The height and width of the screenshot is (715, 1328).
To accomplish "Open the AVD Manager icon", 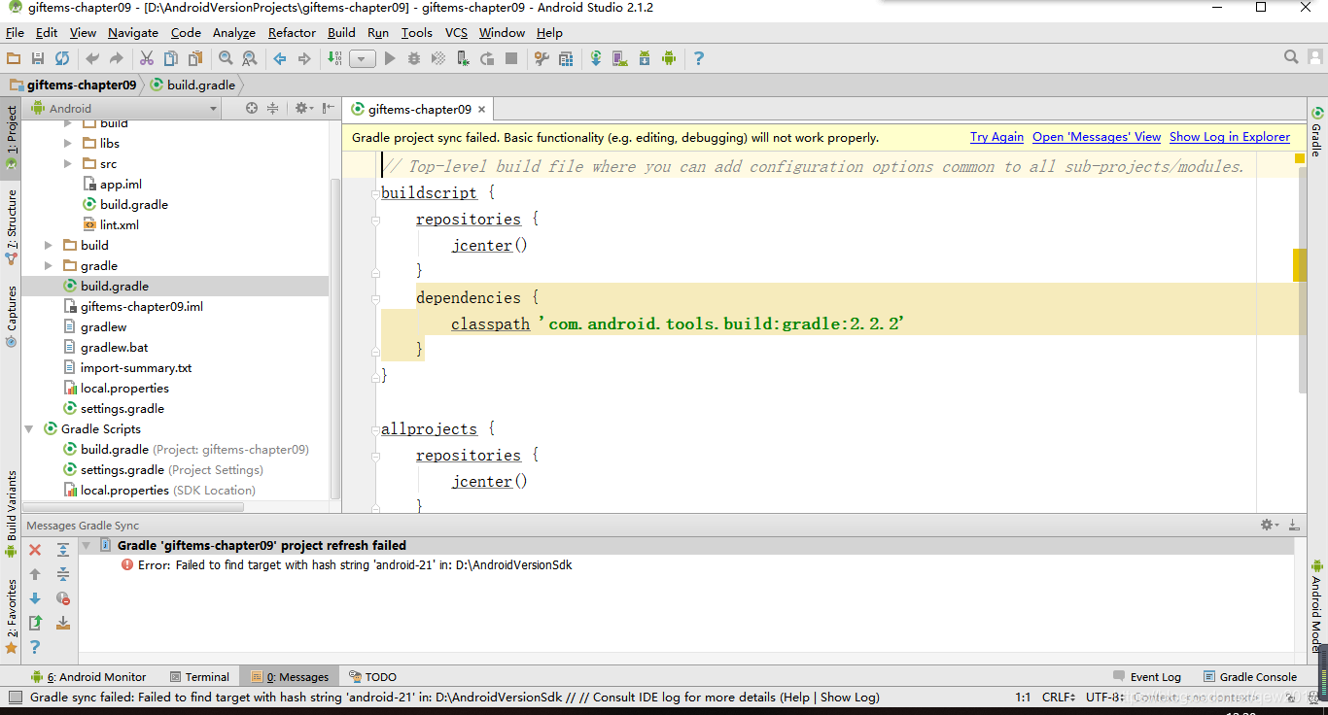I will [x=620, y=58].
